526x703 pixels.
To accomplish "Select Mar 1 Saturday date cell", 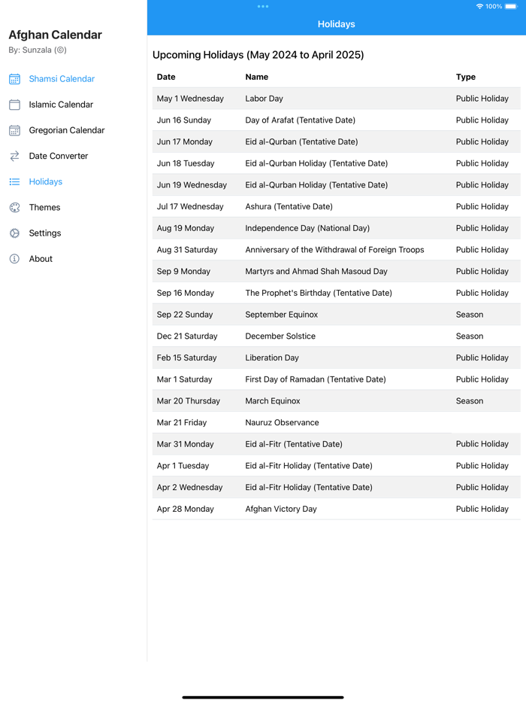I will point(184,379).
